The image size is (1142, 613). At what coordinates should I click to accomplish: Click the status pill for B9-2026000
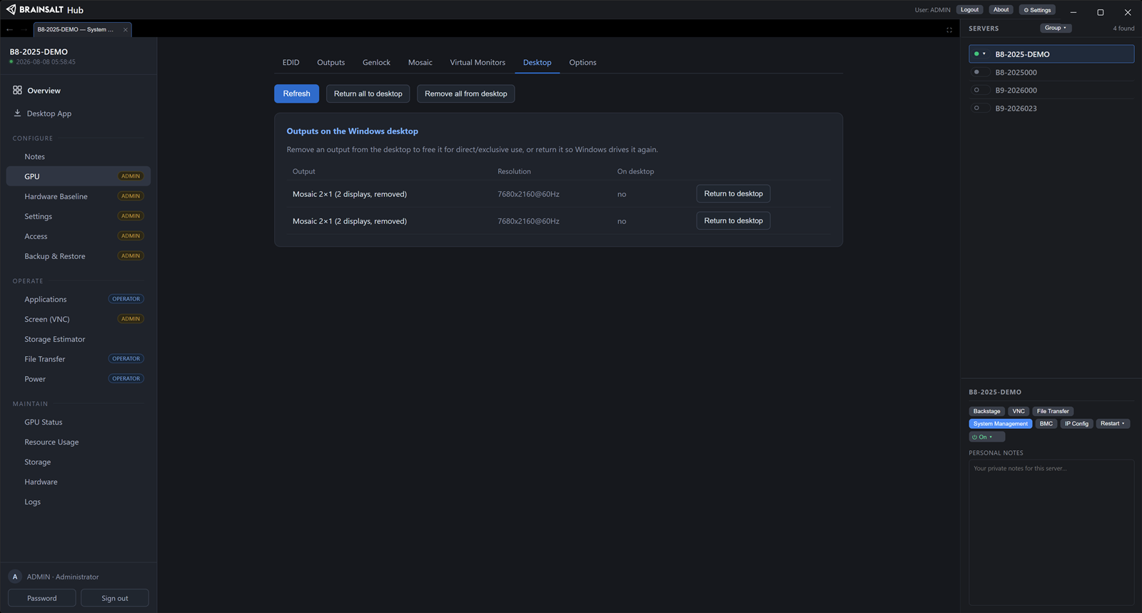coord(980,90)
